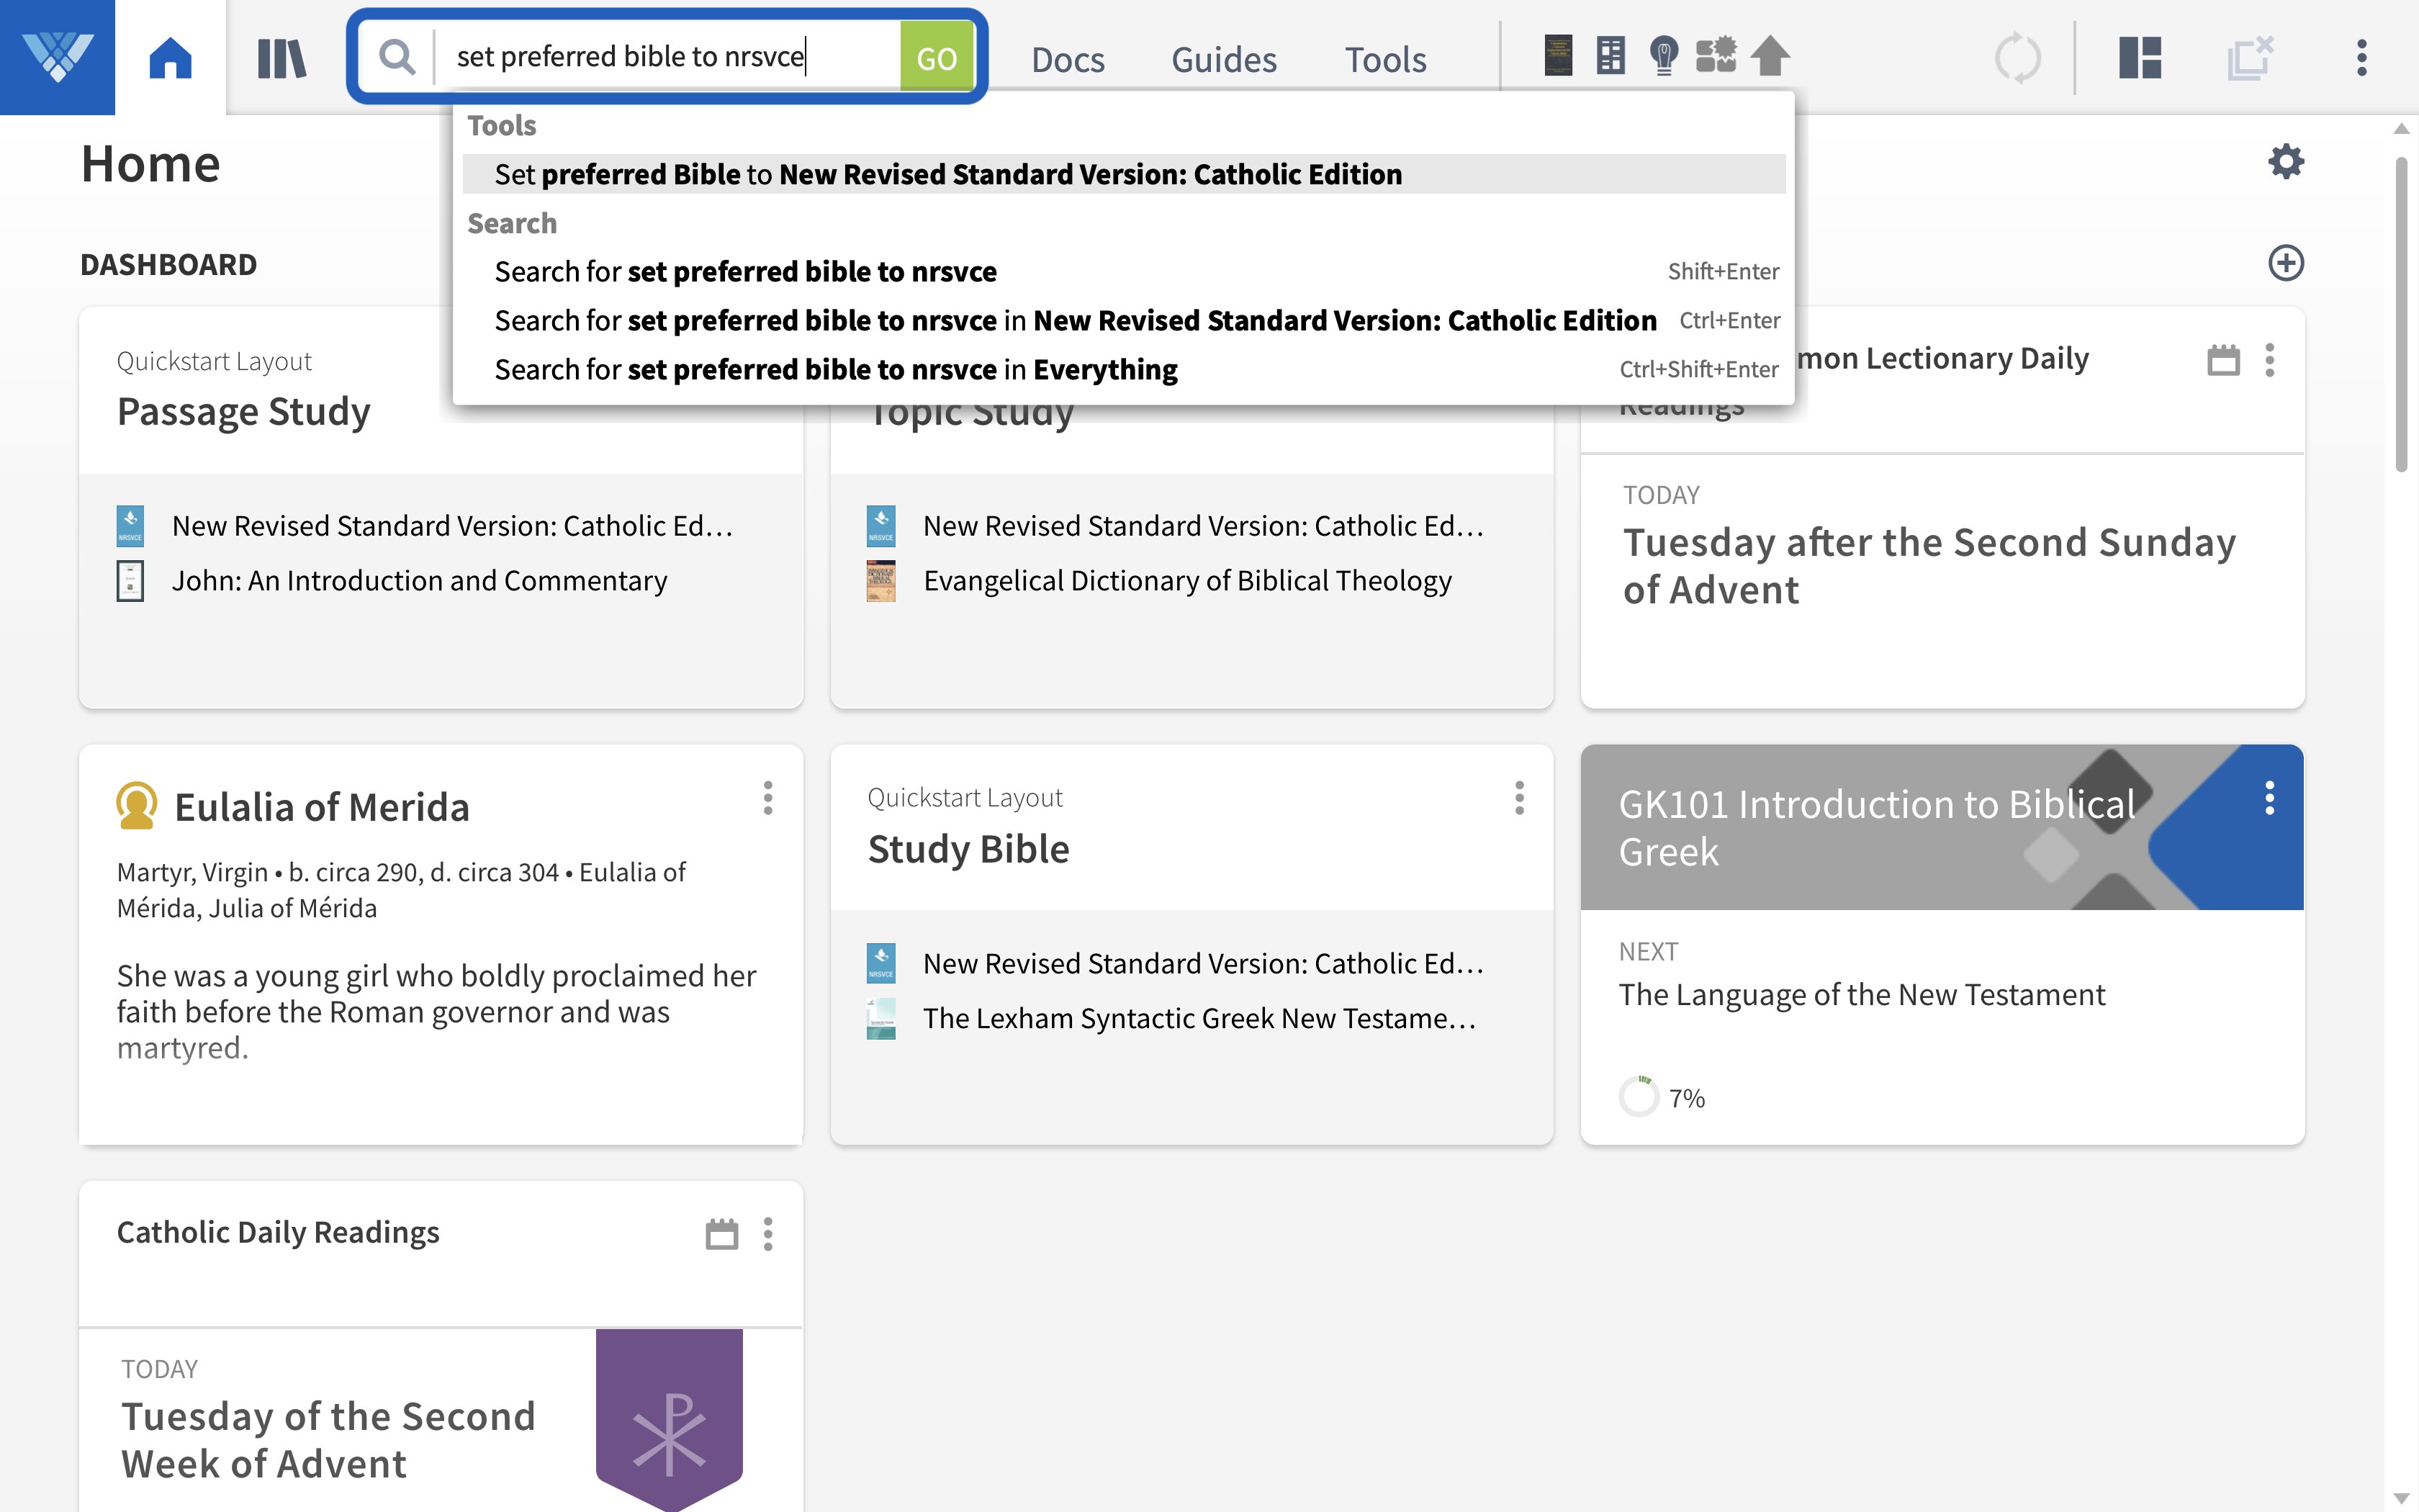Viewport: 2419px width, 1512px height.
Task: Open Tuesday of the Second Week of Advent
Action: pos(328,1440)
